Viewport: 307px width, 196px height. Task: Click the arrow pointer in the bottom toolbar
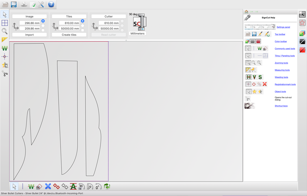pos(14,186)
